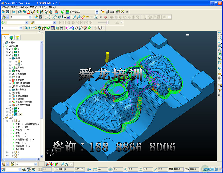Collapse toolpath 3 tree node
Image resolution: width=223 pixels, height=173 pixels.
7,55
